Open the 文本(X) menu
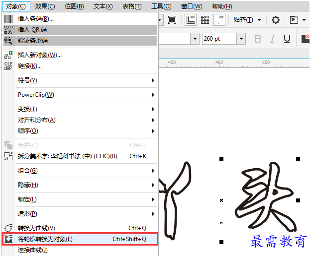This screenshot has width=311, height=257. tap(103, 6)
